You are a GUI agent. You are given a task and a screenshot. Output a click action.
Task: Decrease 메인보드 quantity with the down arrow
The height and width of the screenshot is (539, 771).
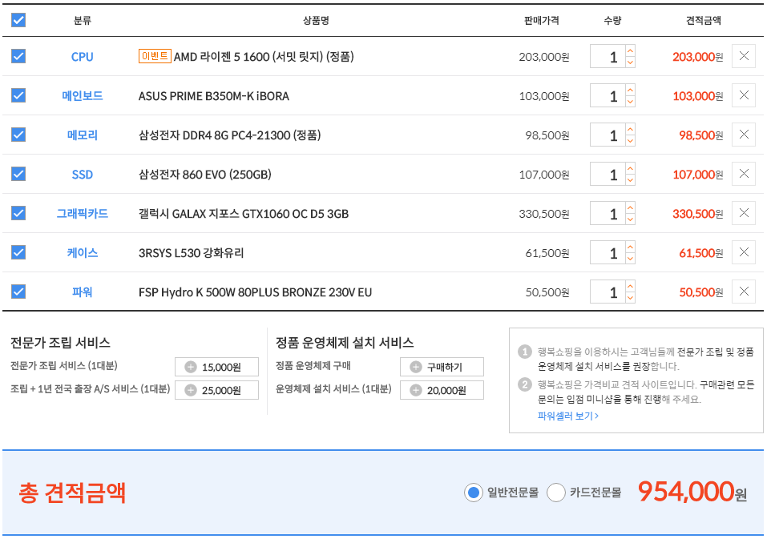point(630,102)
